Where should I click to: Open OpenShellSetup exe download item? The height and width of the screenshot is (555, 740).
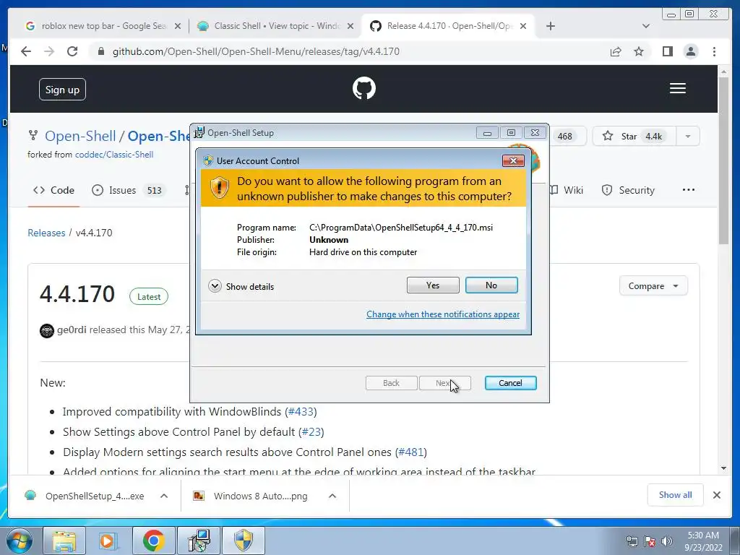coord(85,496)
